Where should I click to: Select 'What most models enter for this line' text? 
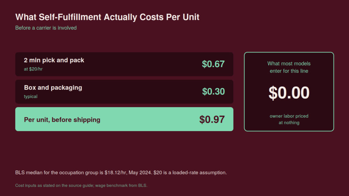(x=289, y=67)
